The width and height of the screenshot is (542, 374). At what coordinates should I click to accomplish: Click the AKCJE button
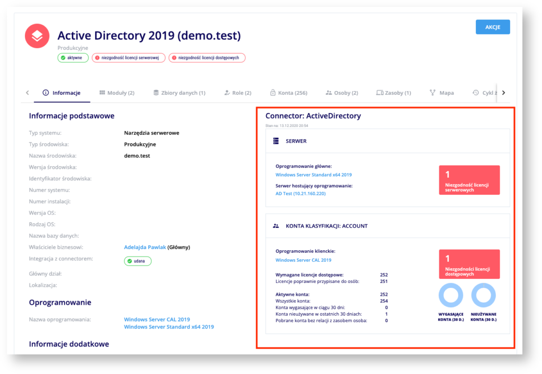coord(493,27)
